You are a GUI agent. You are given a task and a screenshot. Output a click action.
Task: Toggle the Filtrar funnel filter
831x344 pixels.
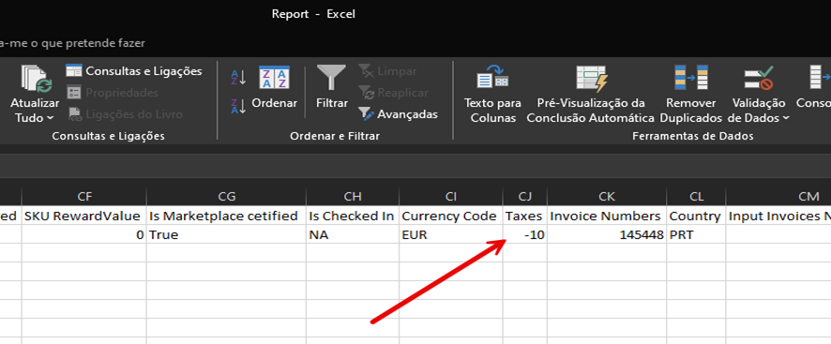[332, 87]
